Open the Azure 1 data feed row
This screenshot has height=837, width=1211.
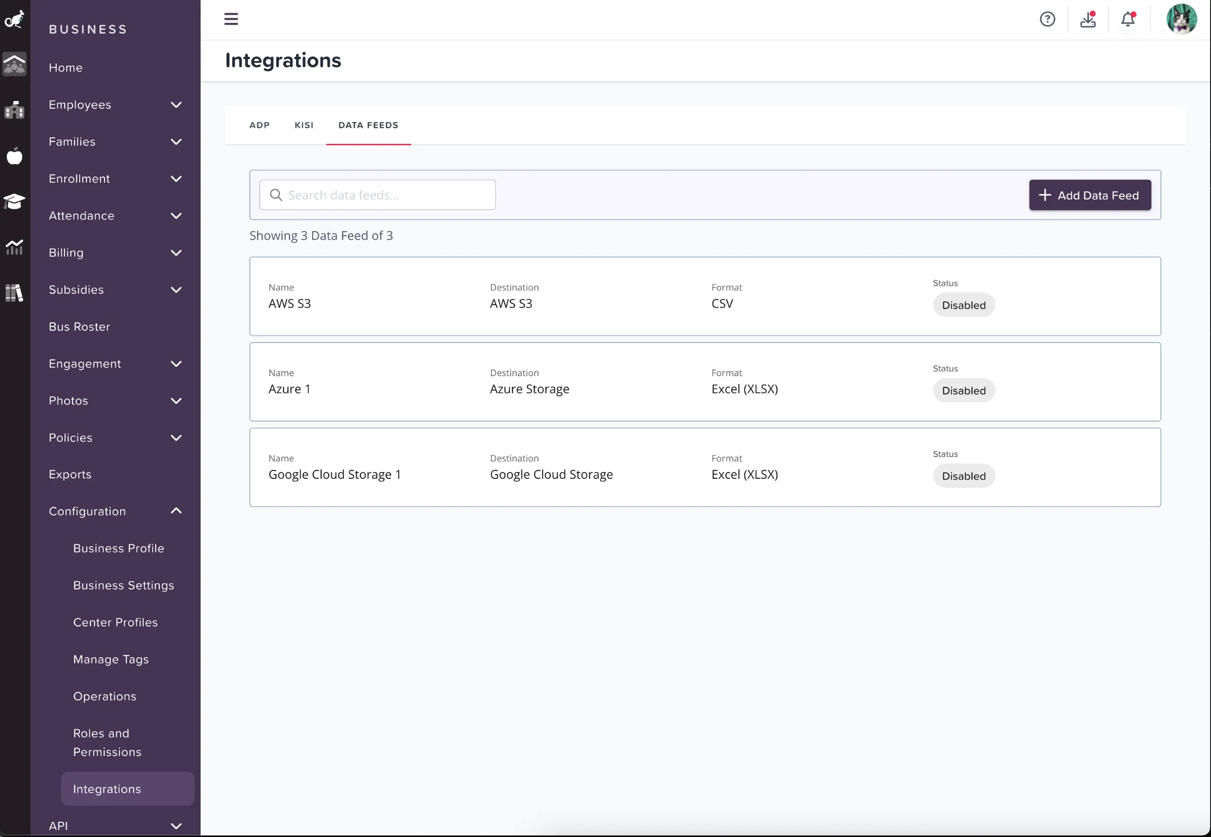(704, 382)
